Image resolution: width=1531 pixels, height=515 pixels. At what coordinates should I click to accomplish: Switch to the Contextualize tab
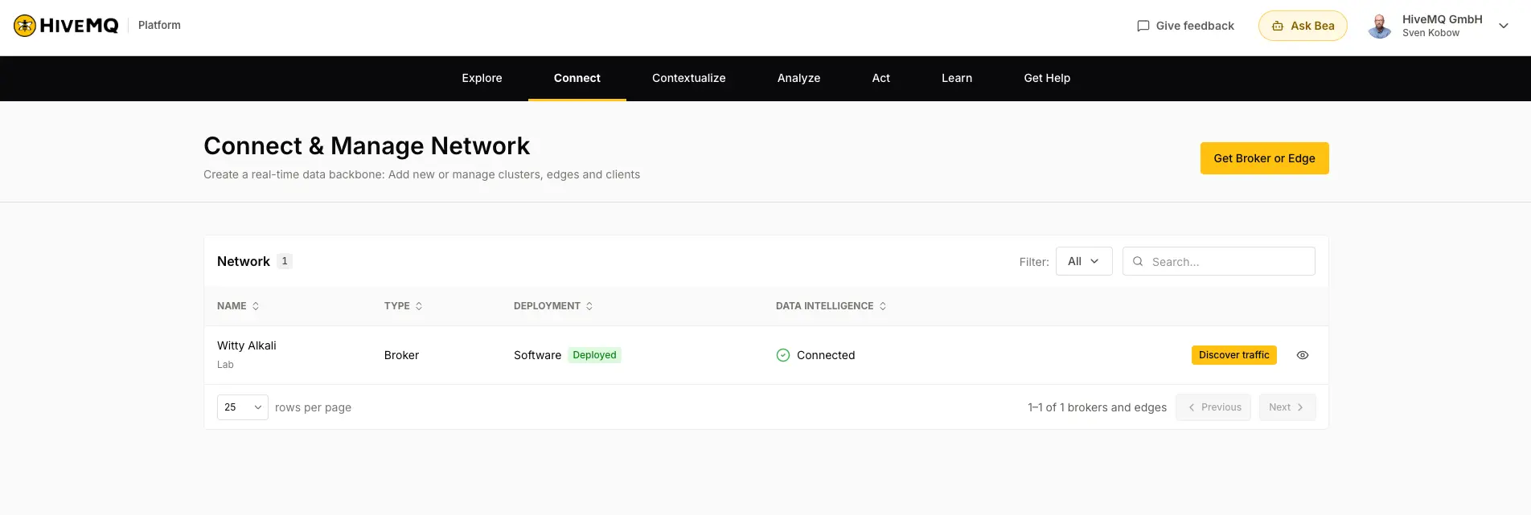point(689,78)
